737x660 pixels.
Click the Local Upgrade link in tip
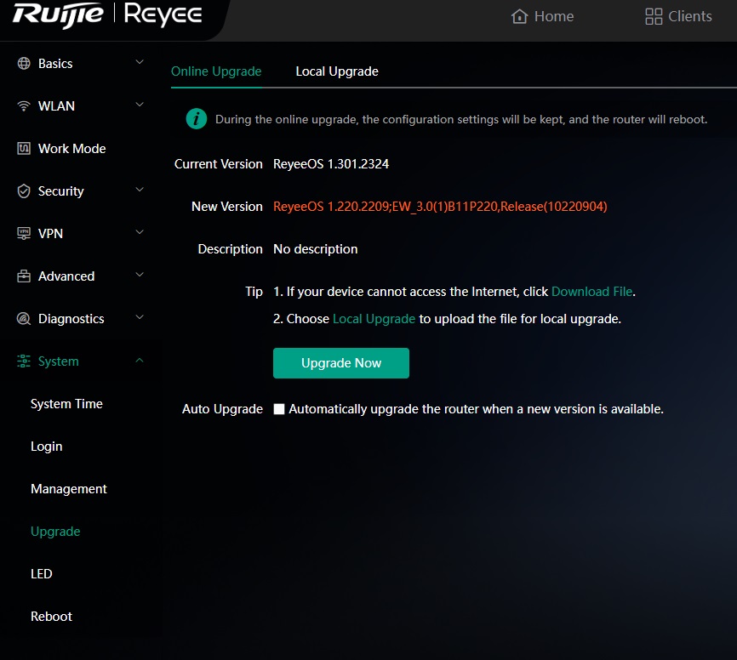point(374,319)
